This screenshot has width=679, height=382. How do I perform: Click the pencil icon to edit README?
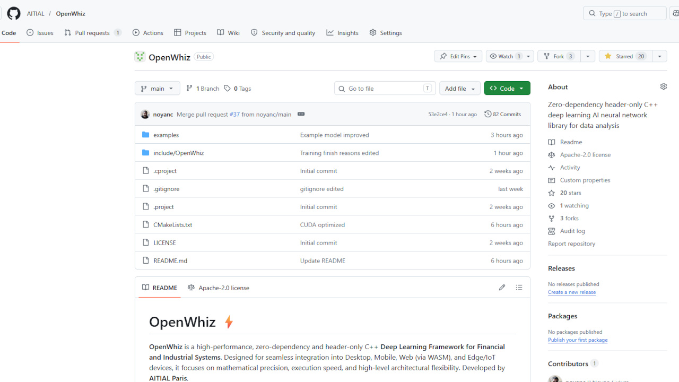(502, 287)
